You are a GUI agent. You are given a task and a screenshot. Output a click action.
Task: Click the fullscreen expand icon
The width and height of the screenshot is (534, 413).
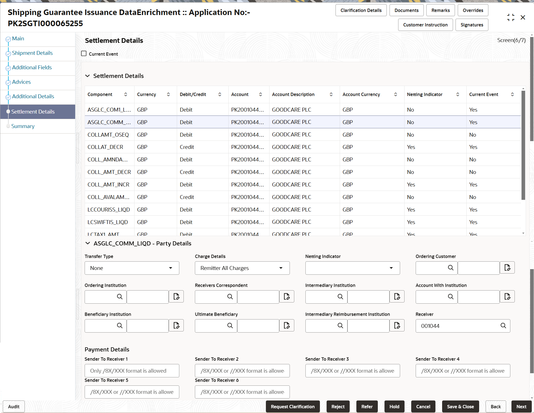tap(511, 17)
